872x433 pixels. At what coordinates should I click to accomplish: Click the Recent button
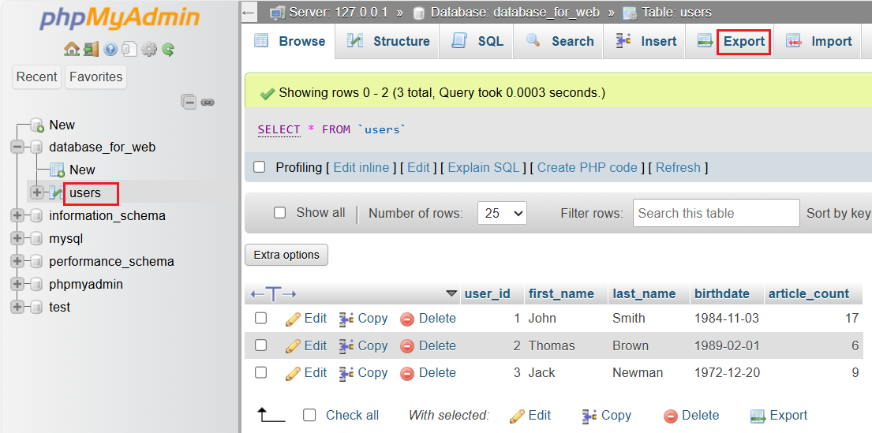click(37, 77)
